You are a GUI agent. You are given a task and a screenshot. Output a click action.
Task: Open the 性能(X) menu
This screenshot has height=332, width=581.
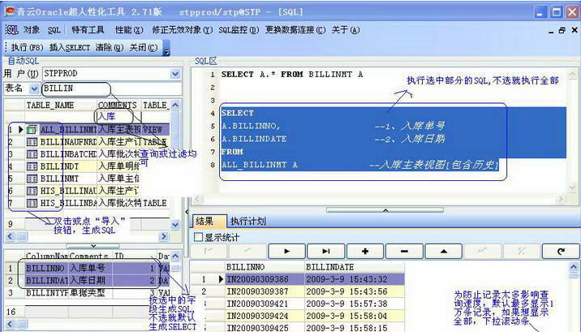click(x=129, y=30)
